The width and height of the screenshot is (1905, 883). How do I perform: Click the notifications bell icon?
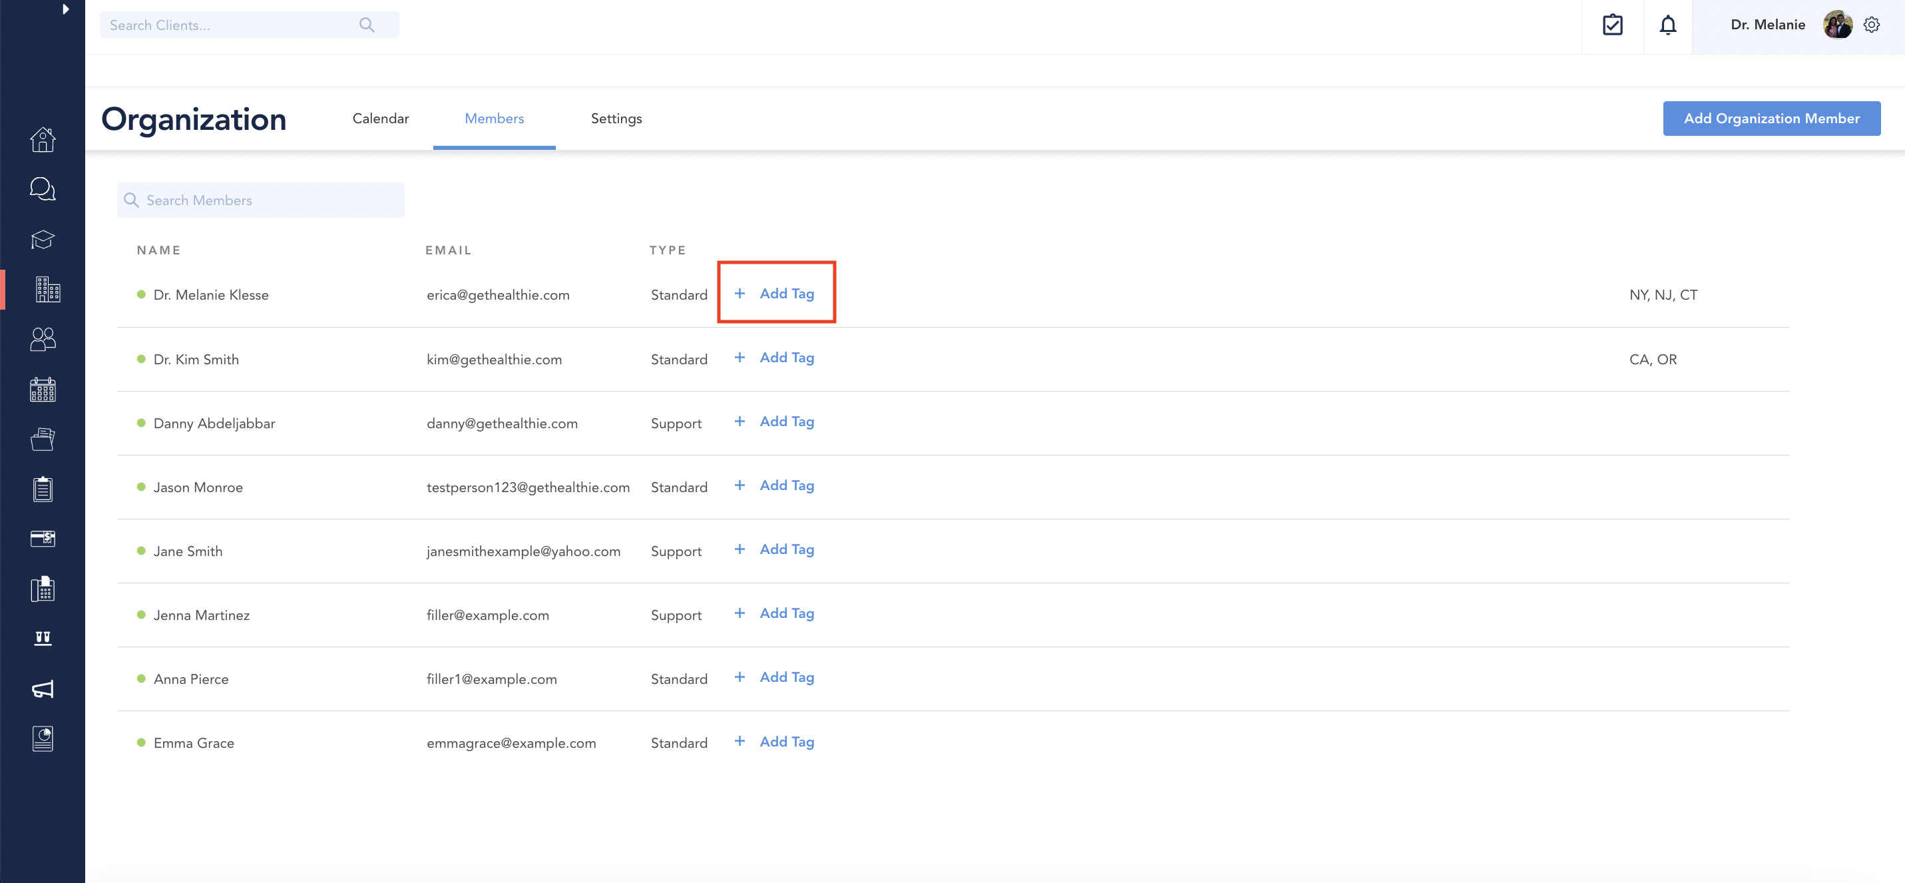tap(1667, 25)
